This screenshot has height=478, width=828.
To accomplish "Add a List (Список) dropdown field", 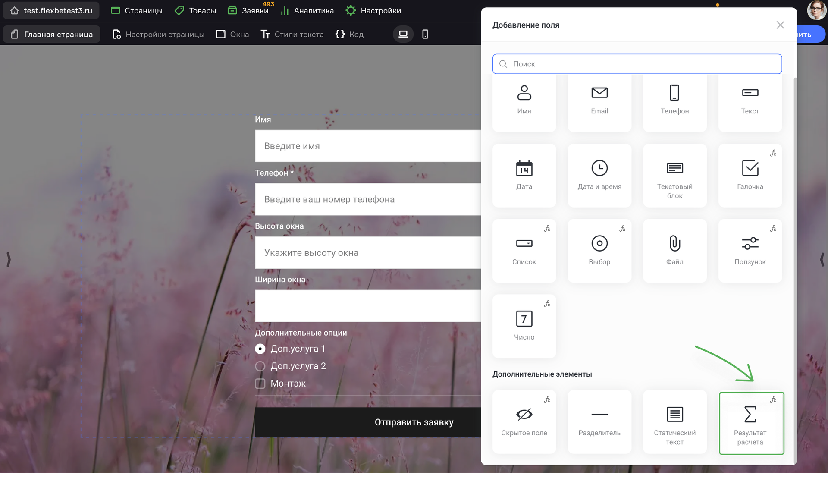I will [x=524, y=251].
